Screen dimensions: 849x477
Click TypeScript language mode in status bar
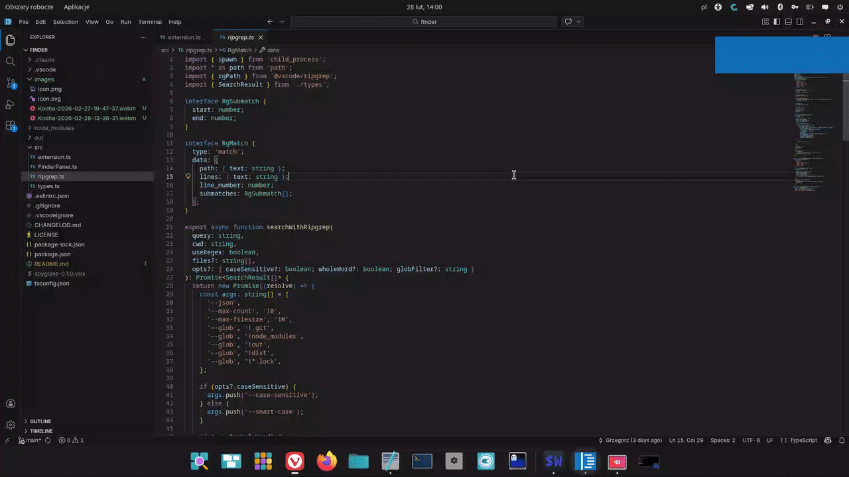tap(803, 440)
